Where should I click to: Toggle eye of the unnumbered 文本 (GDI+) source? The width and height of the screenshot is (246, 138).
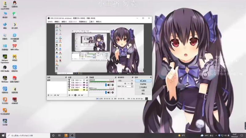click(84, 87)
